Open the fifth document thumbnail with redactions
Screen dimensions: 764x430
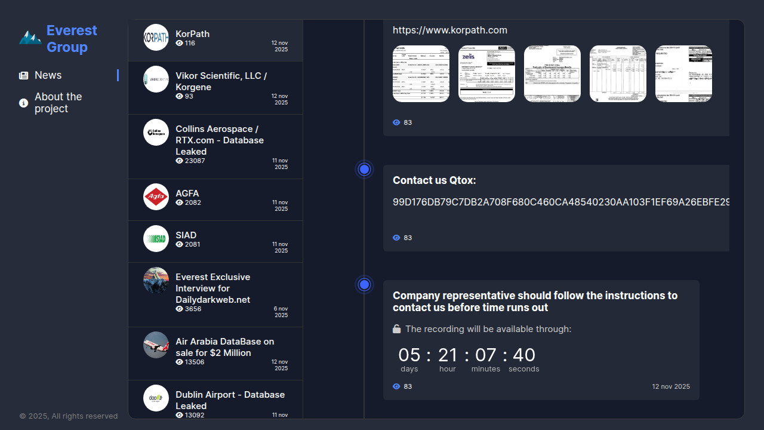pos(683,74)
